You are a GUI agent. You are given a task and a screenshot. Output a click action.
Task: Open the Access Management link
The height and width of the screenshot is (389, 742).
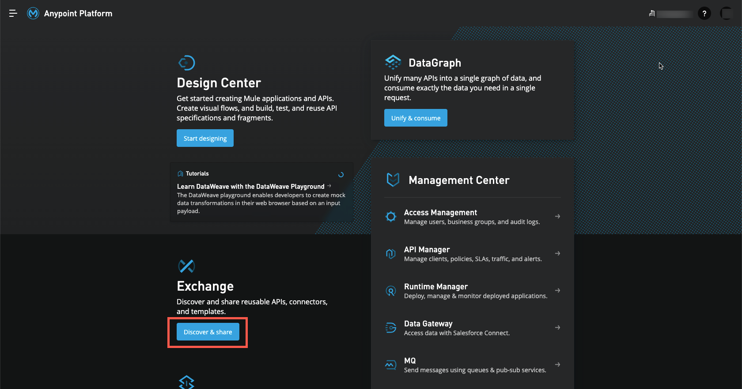(440, 213)
